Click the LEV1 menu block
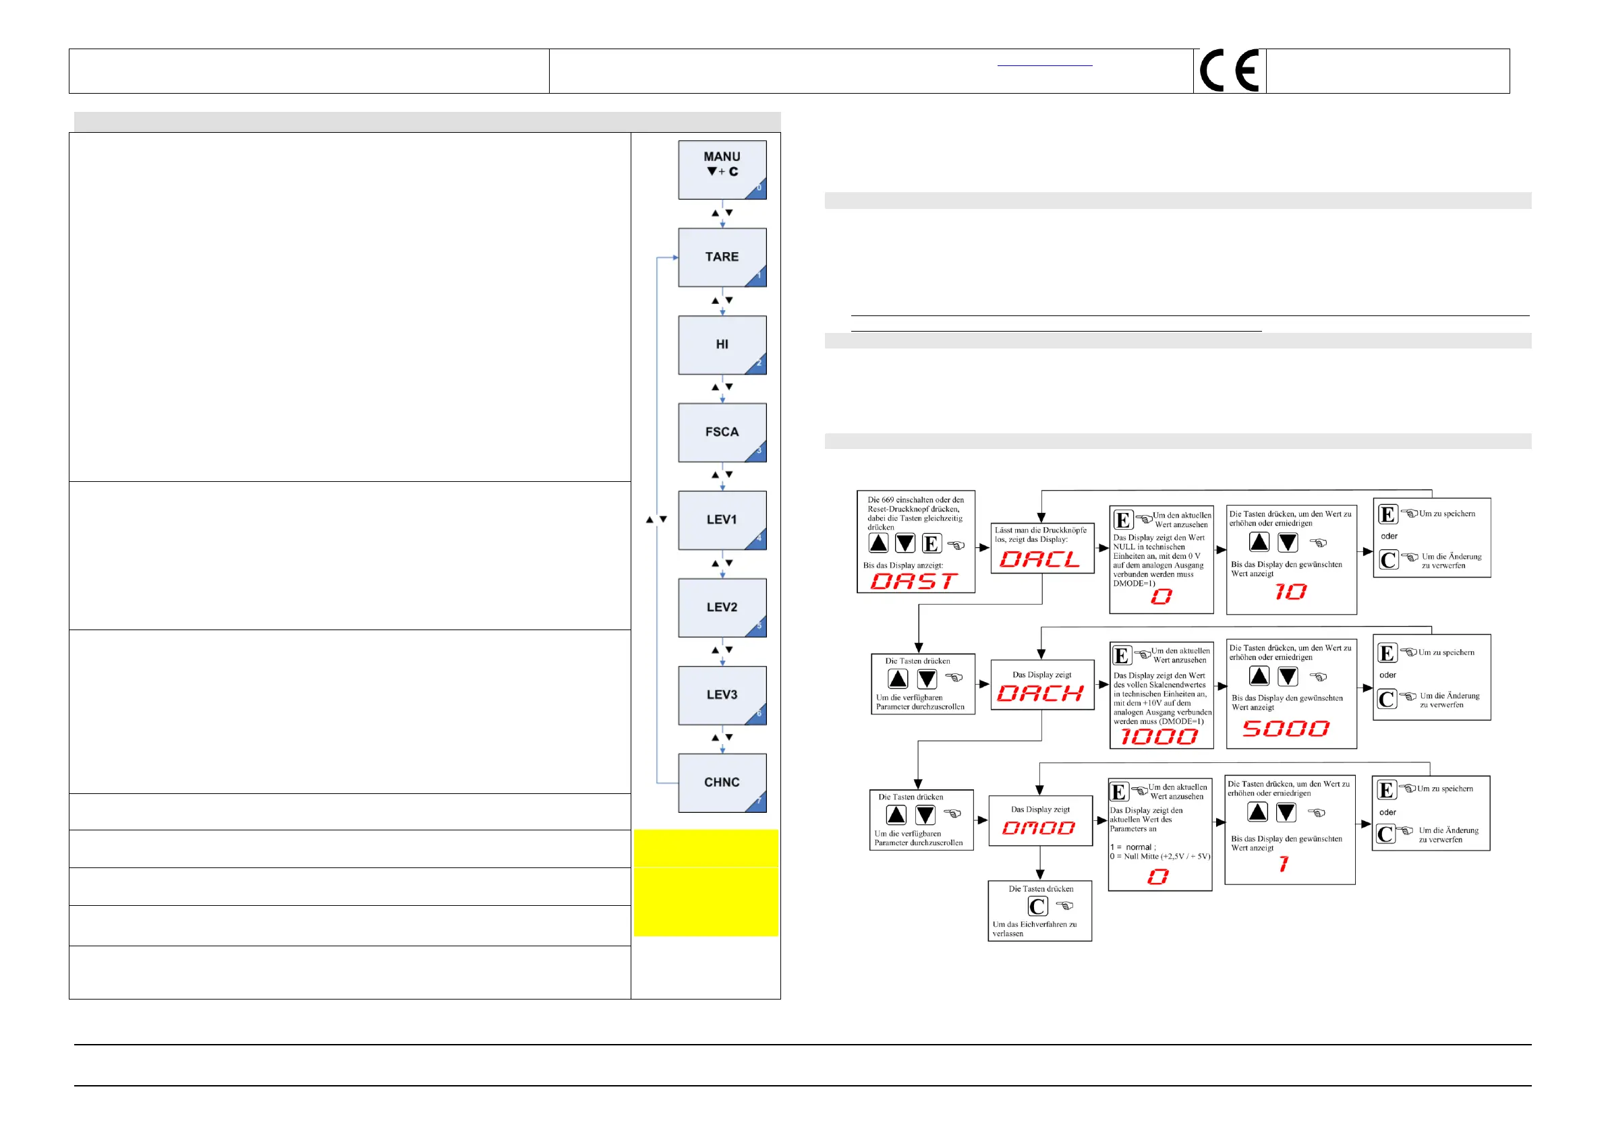The height and width of the screenshot is (1135, 1606). 722,520
